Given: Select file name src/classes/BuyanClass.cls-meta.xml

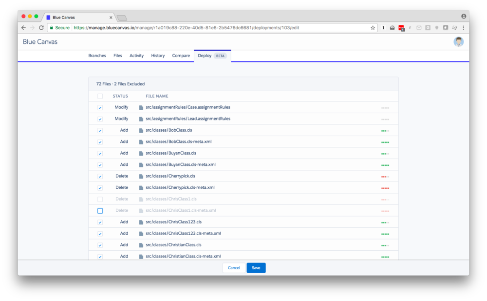Looking at the screenshot, I should (x=181, y=165).
